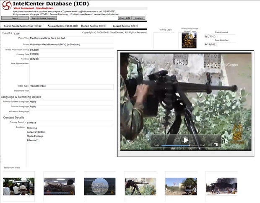Viewport: 260px width, 203px height.
Task: Select third still with circular scope view
Action: [100, 186]
